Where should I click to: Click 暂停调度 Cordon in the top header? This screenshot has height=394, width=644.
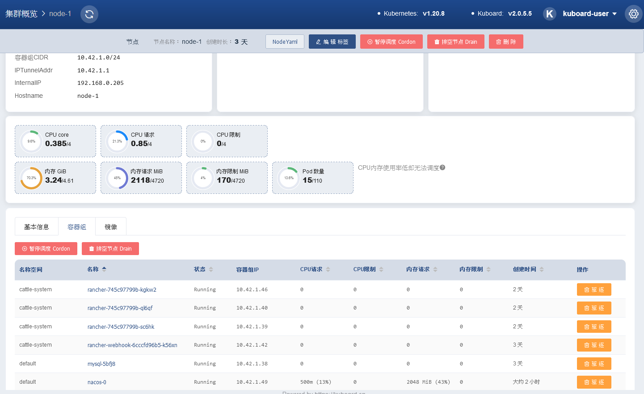[391, 42]
